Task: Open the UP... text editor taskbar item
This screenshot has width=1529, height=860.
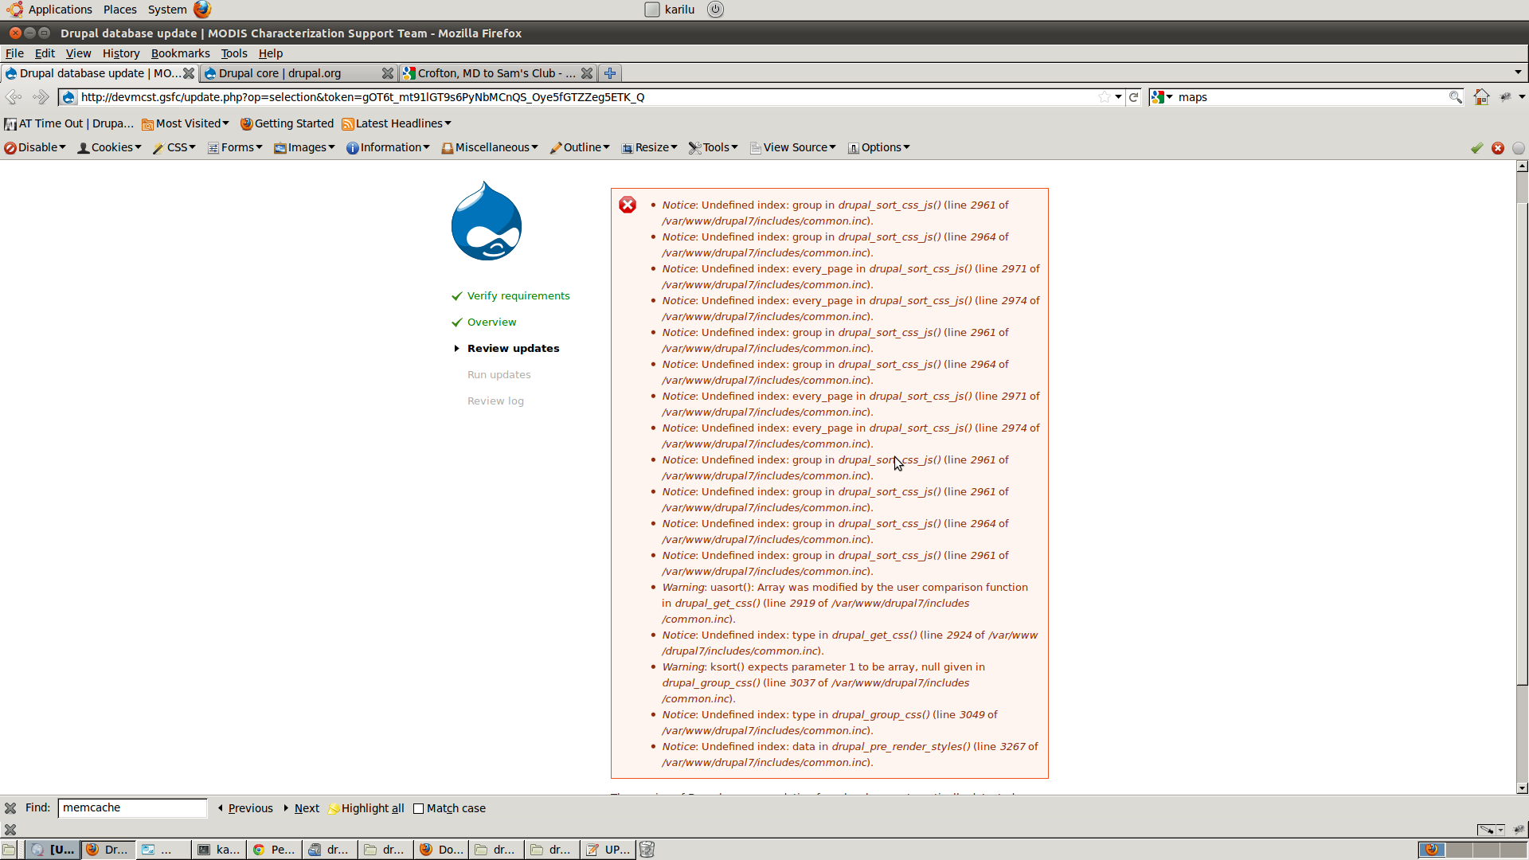Action: [x=608, y=850]
